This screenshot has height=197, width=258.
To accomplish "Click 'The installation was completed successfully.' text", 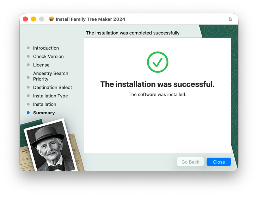I will click(133, 33).
